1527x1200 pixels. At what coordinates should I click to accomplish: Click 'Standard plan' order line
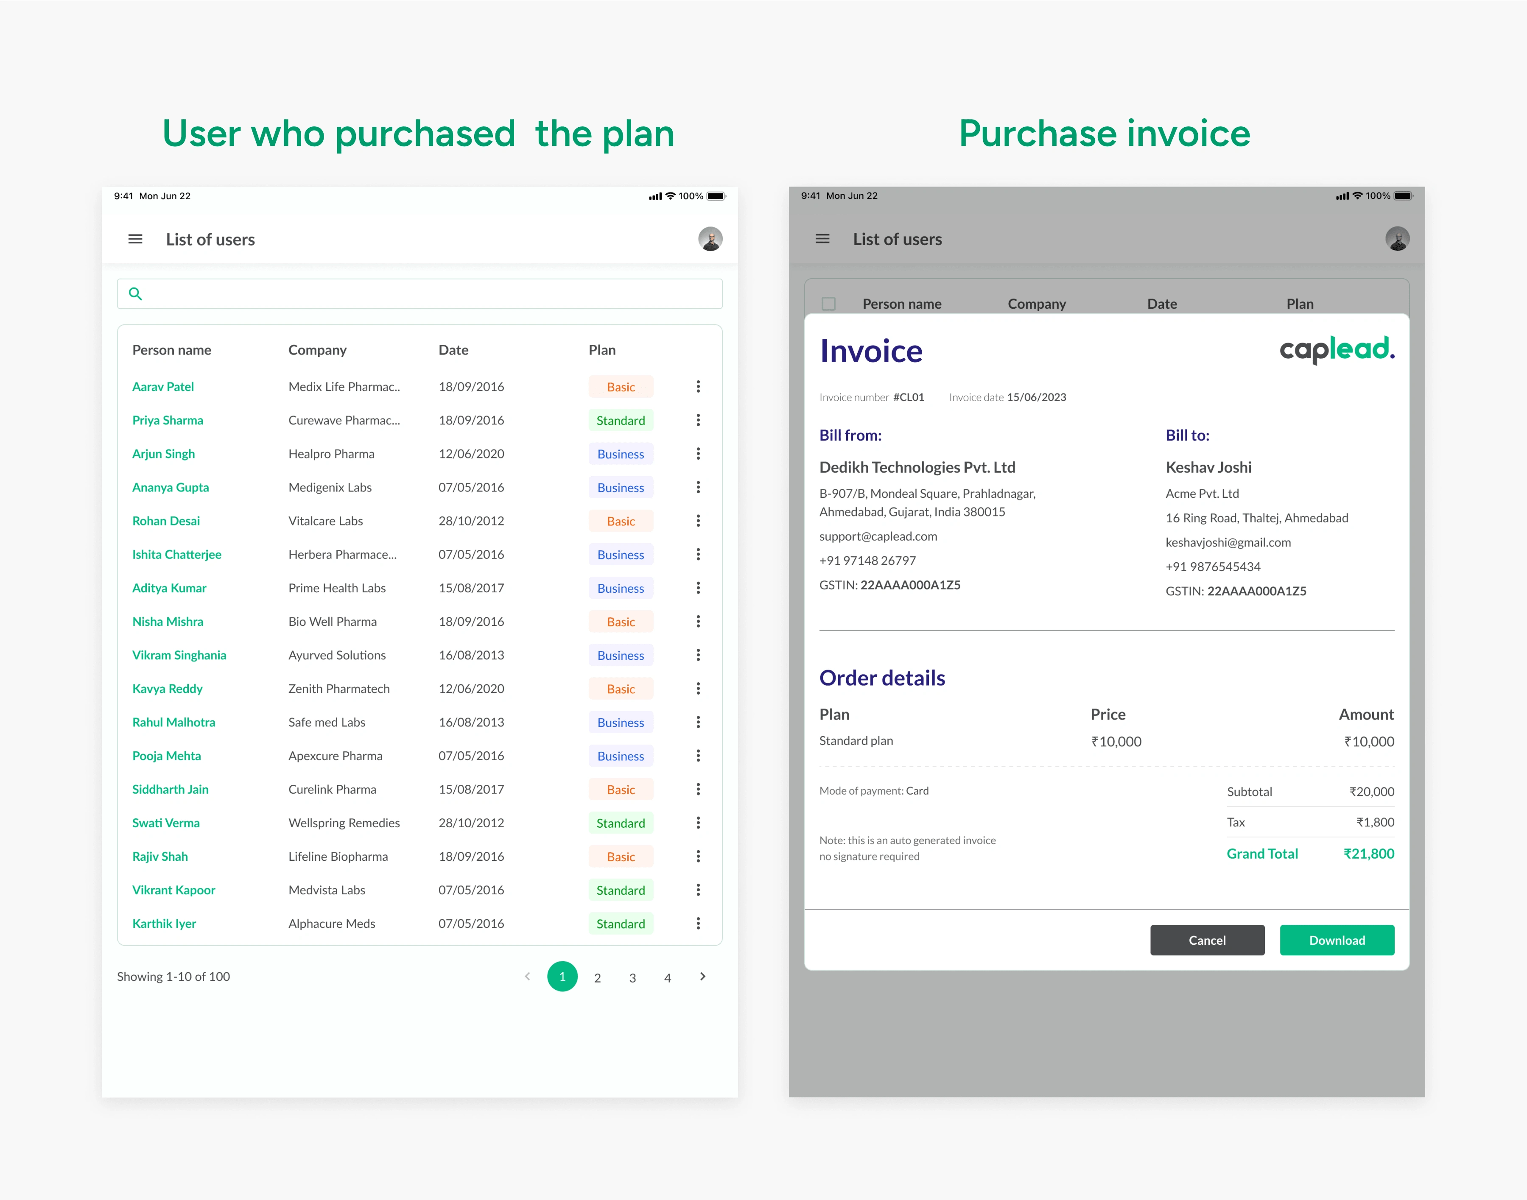point(856,740)
